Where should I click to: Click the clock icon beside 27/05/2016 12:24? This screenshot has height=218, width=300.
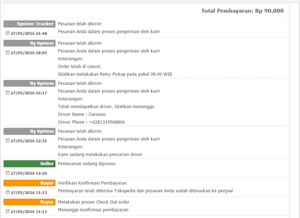click(x=7, y=173)
